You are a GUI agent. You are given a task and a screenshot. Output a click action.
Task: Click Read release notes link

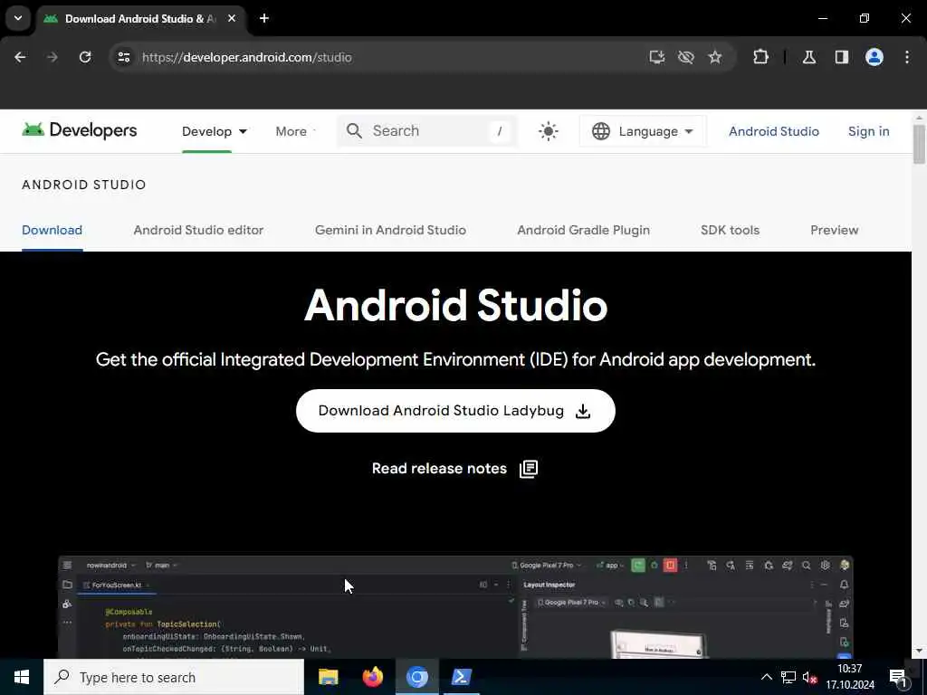tap(439, 469)
